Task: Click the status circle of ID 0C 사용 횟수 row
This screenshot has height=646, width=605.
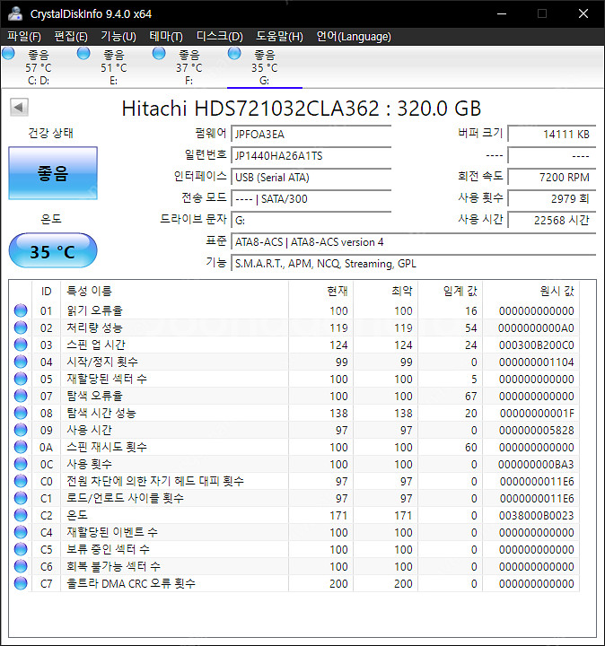Action: [x=21, y=464]
